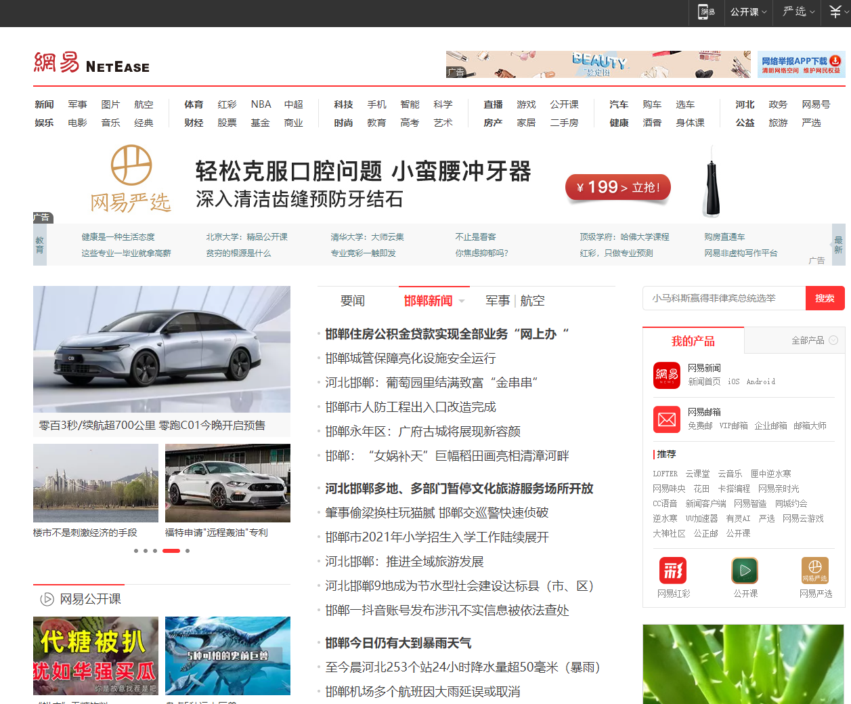Open the mobile app icon in top bar
This screenshot has width=851, height=704.
707,12
